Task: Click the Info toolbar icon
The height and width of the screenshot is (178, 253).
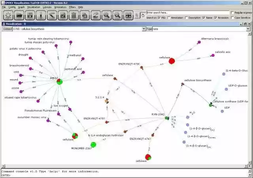Action: click(x=41, y=15)
